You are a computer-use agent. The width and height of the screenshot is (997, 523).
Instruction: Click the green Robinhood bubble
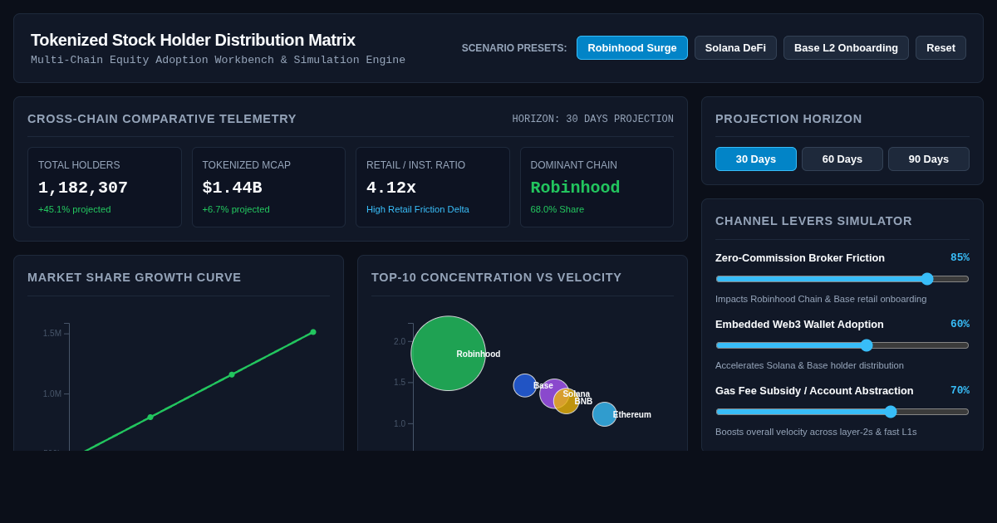(x=448, y=354)
